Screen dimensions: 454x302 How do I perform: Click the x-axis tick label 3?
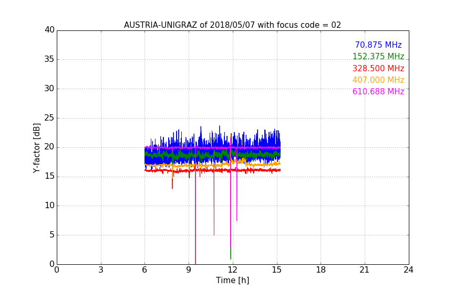101,270
